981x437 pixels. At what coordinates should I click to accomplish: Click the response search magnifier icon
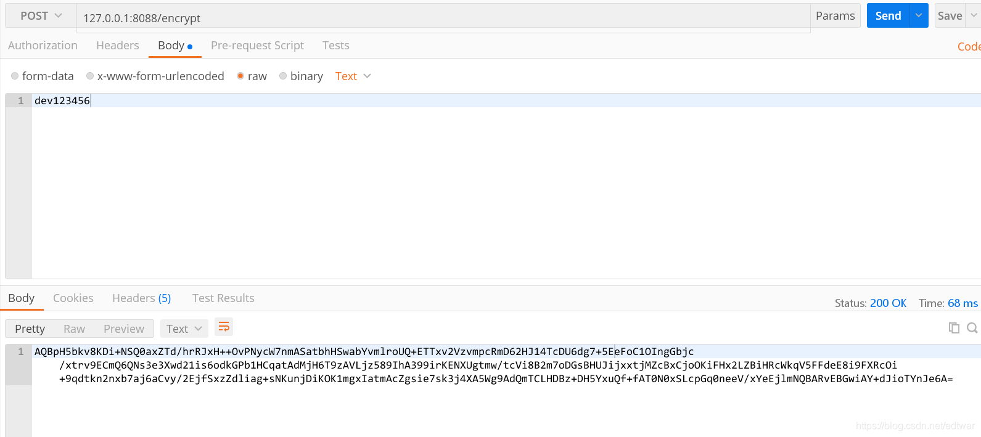coord(972,328)
